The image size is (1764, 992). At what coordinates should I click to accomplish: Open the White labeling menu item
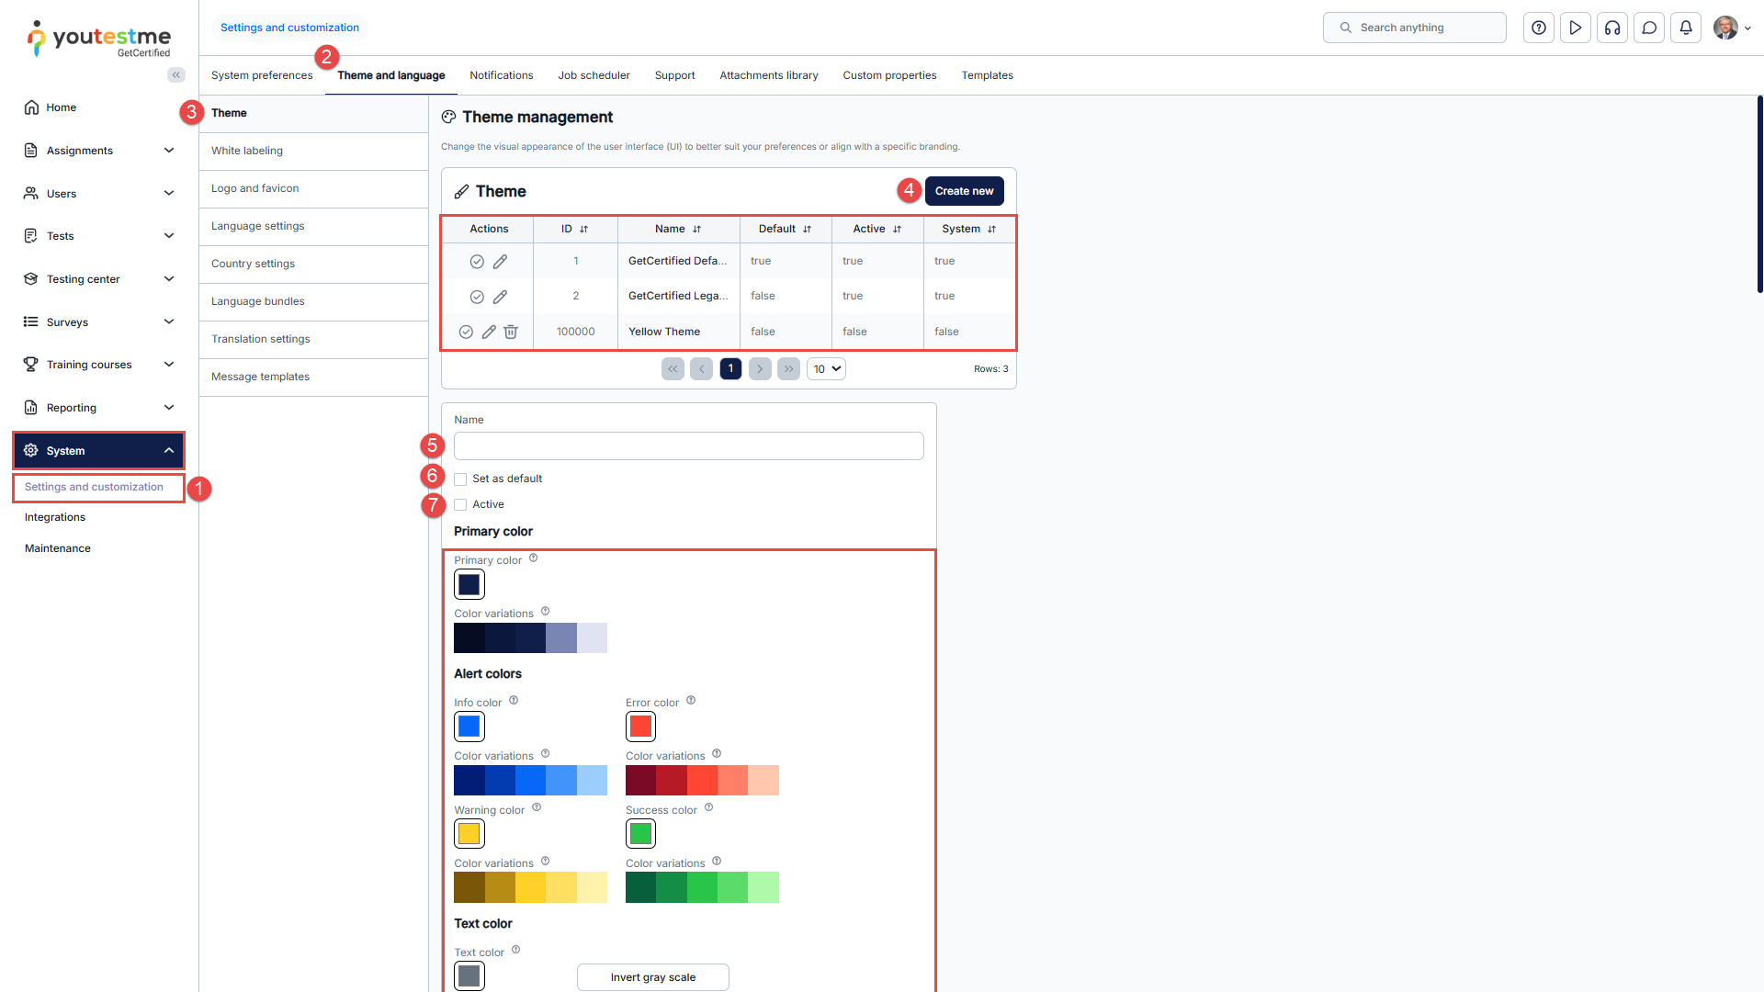tap(247, 151)
